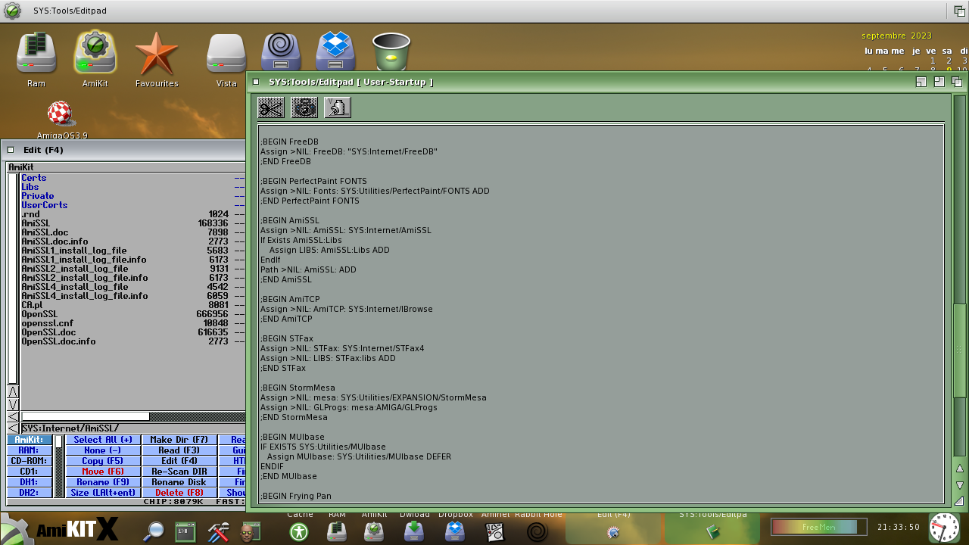This screenshot has height=545, width=969.
Task: Open the AmigaOS3.9 boing ball icon
Action: (x=61, y=114)
